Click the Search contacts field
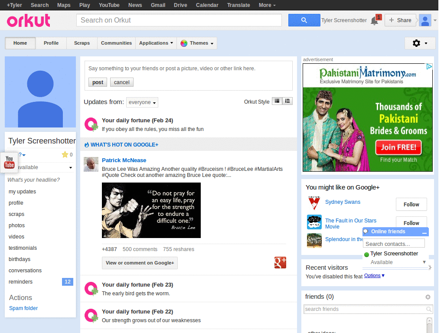The image size is (444, 333). coord(394,244)
